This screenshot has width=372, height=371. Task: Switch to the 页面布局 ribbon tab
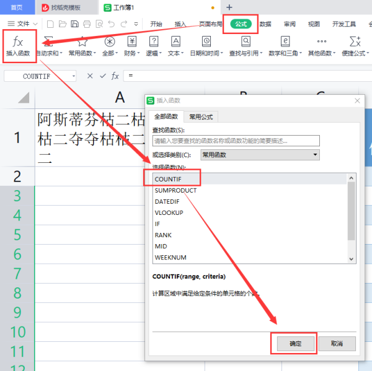pyautogui.click(x=210, y=24)
